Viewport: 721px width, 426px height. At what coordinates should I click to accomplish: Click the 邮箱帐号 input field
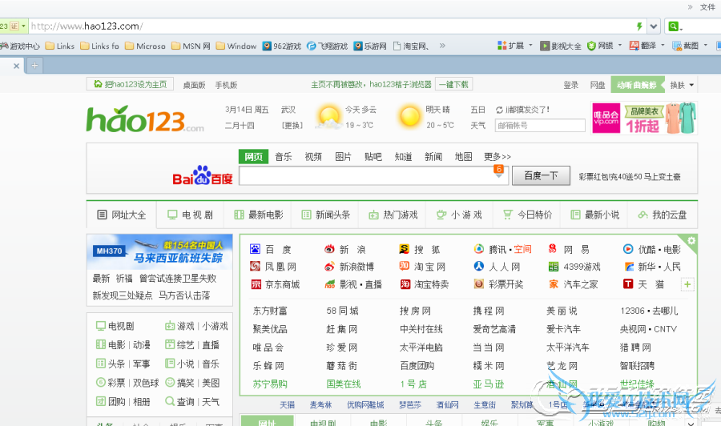point(540,126)
